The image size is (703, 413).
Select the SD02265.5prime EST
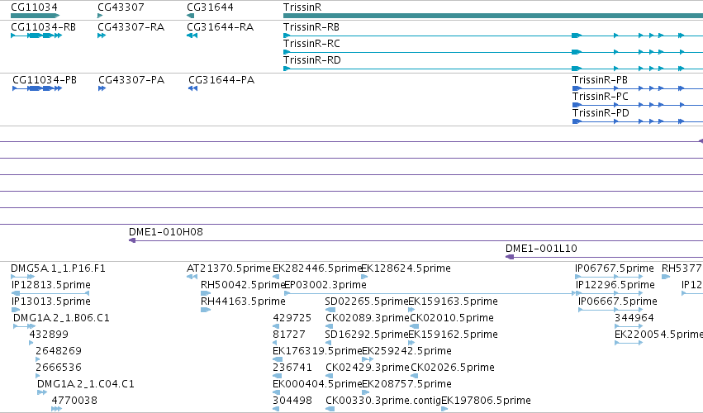point(367,301)
